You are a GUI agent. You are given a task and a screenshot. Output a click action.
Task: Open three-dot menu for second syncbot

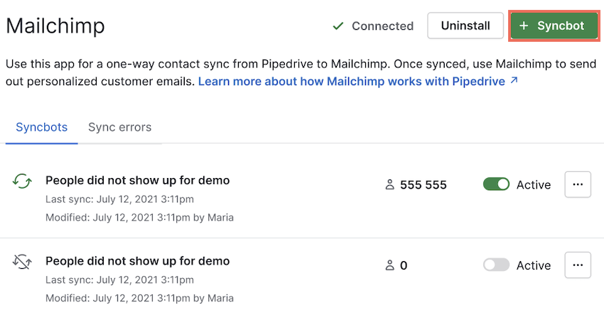pos(578,265)
